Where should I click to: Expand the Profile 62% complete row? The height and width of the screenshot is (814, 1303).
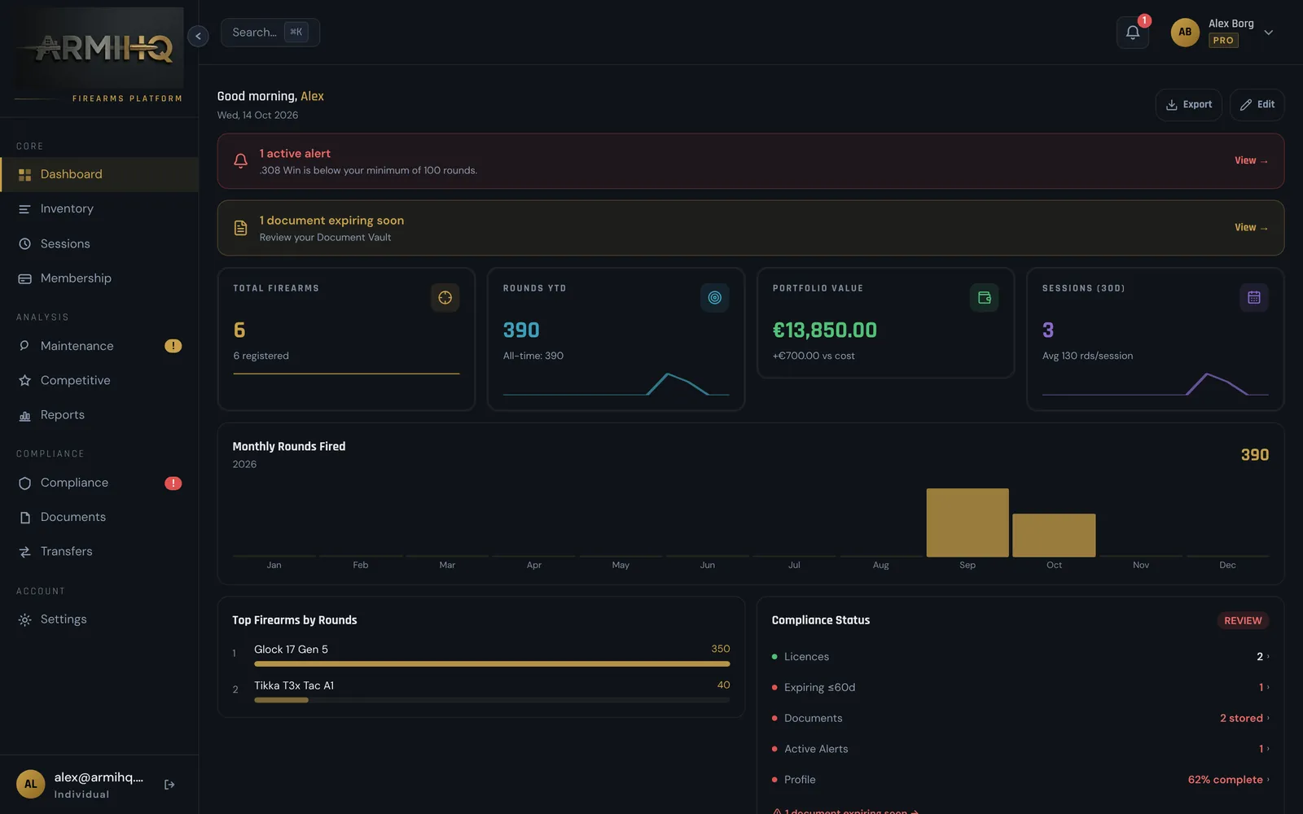(x=1020, y=780)
